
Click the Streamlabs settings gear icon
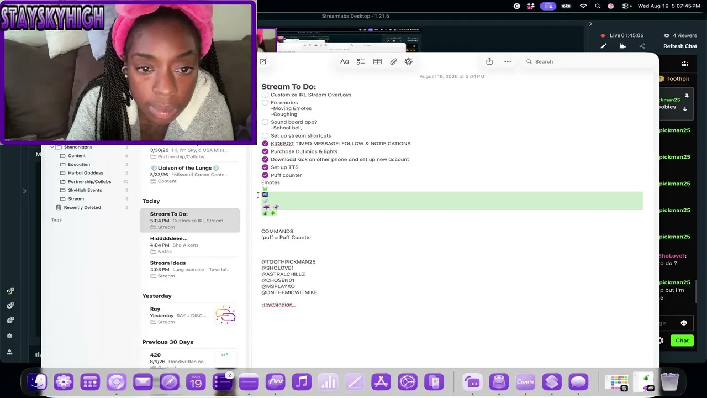pyautogui.click(x=9, y=336)
